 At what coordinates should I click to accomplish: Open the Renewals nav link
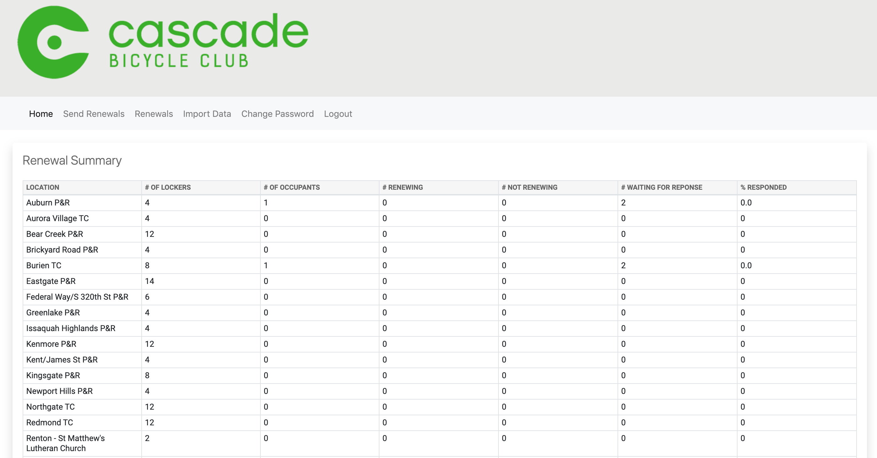pyautogui.click(x=154, y=114)
